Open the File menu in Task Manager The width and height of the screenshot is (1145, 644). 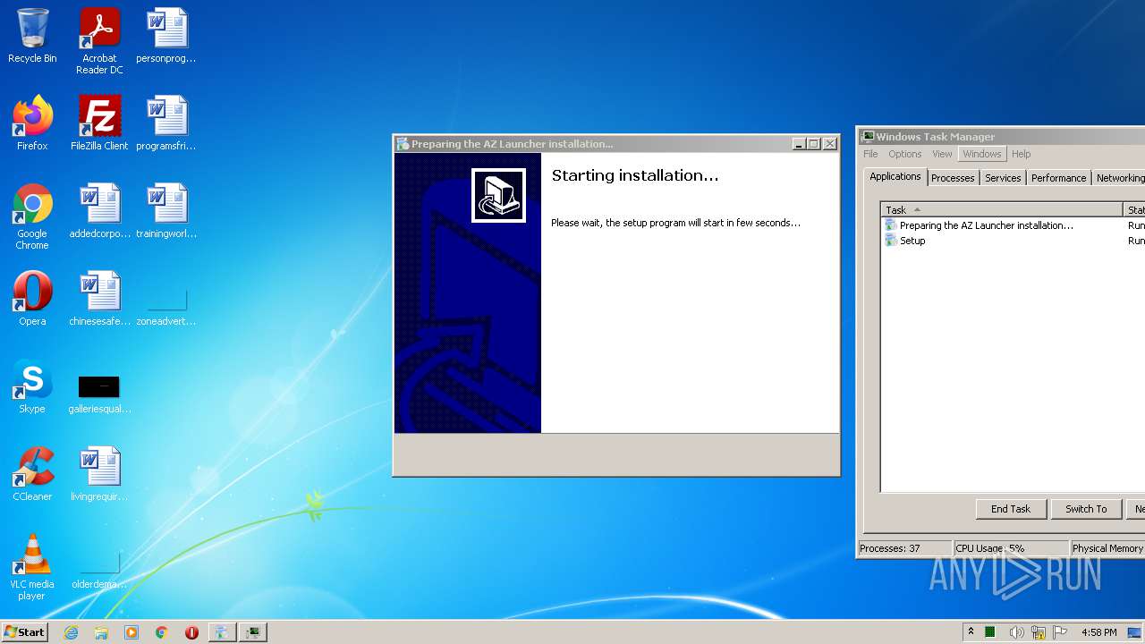pyautogui.click(x=870, y=154)
